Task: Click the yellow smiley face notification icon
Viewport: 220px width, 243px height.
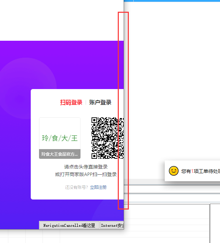Action: (173, 171)
